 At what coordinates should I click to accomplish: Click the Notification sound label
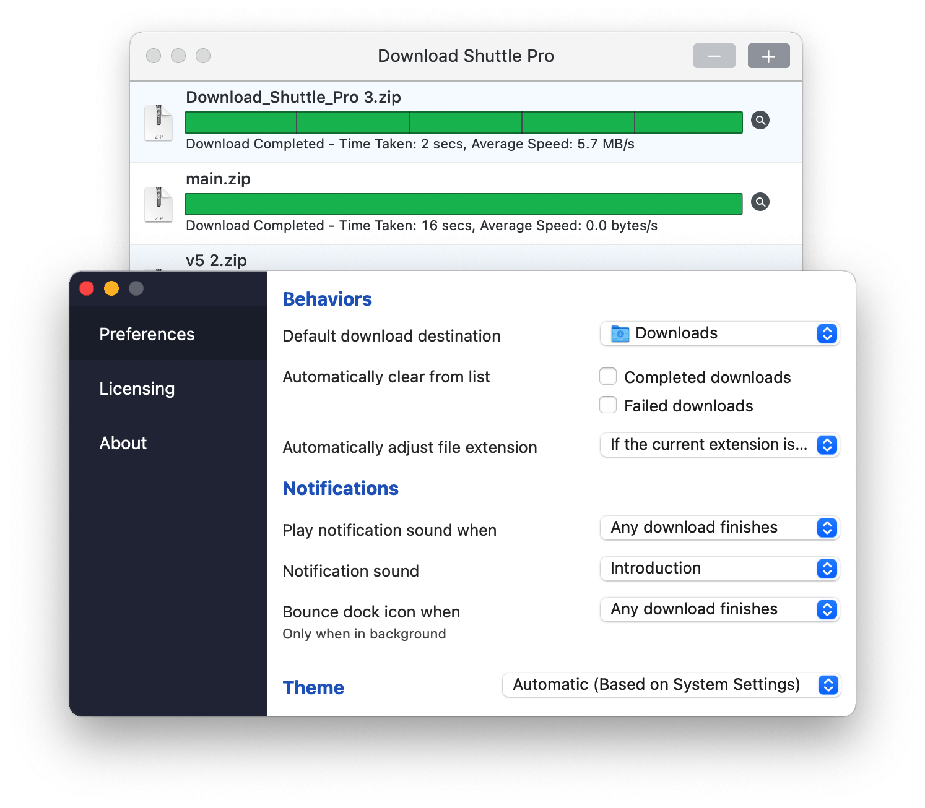tap(350, 571)
